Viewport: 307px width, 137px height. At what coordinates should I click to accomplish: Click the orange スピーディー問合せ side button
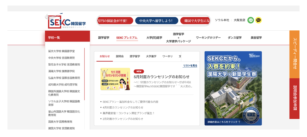point(294,54)
